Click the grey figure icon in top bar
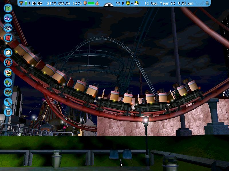 point(207,3)
